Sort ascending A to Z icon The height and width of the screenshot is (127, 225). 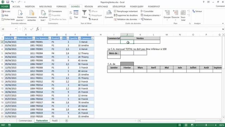pyautogui.click(x=71, y=13)
